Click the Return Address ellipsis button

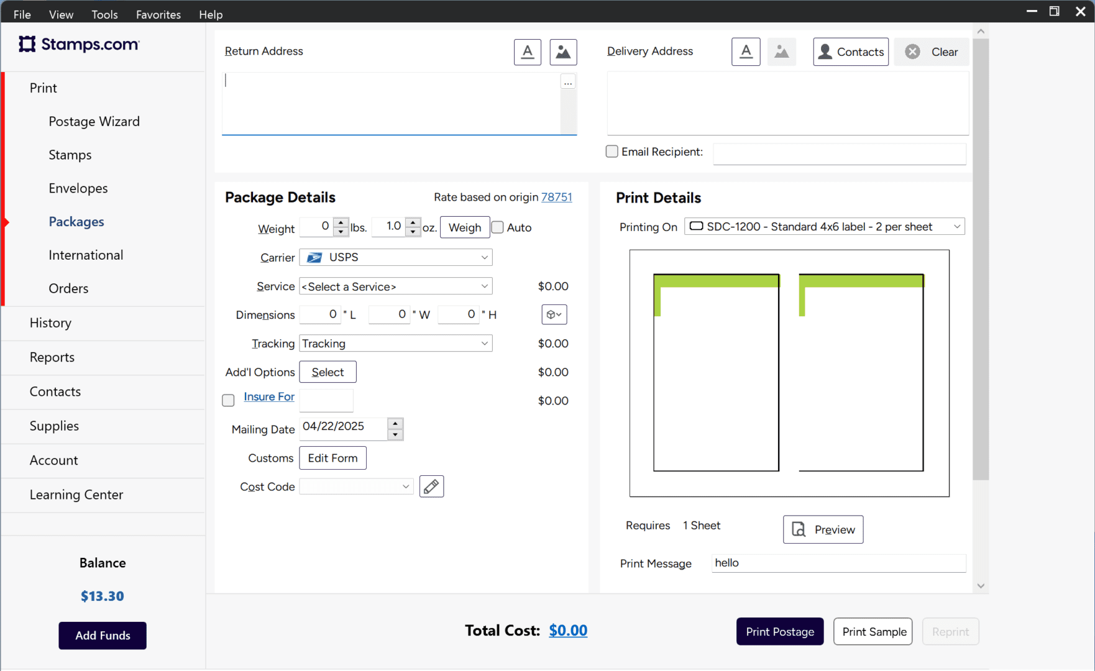click(x=568, y=82)
